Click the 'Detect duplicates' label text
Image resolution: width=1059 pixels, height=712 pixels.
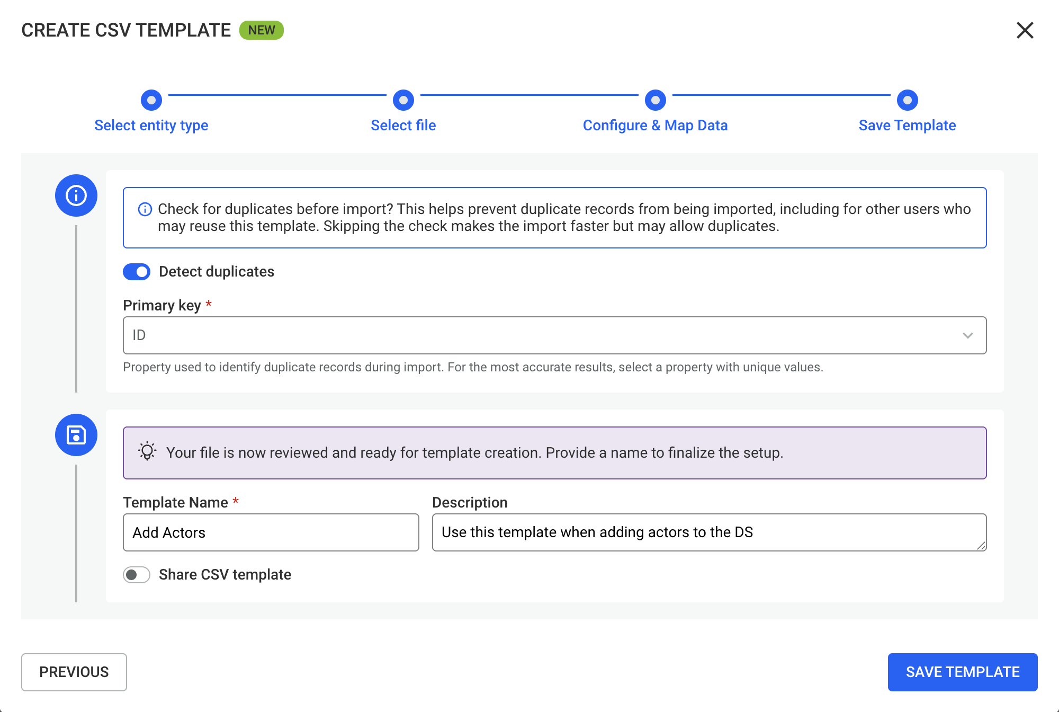tap(217, 272)
